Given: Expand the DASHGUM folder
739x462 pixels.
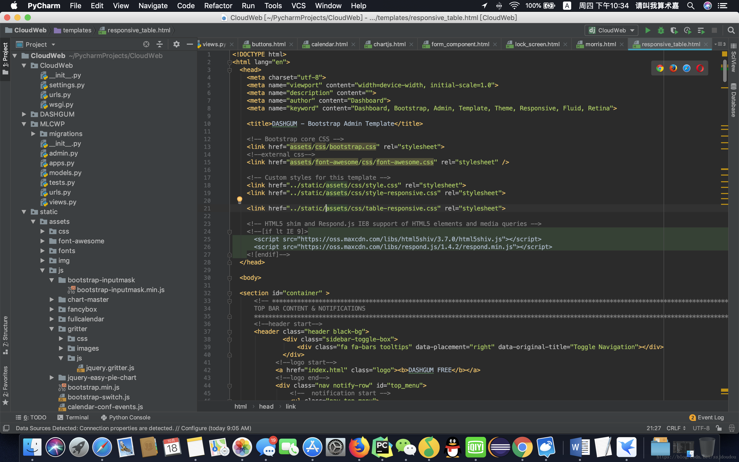Looking at the screenshot, I should pos(24,114).
